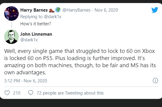162x107 pixels.
Task: Click Harry Barnes' profile avatar
Action: click(12, 13)
